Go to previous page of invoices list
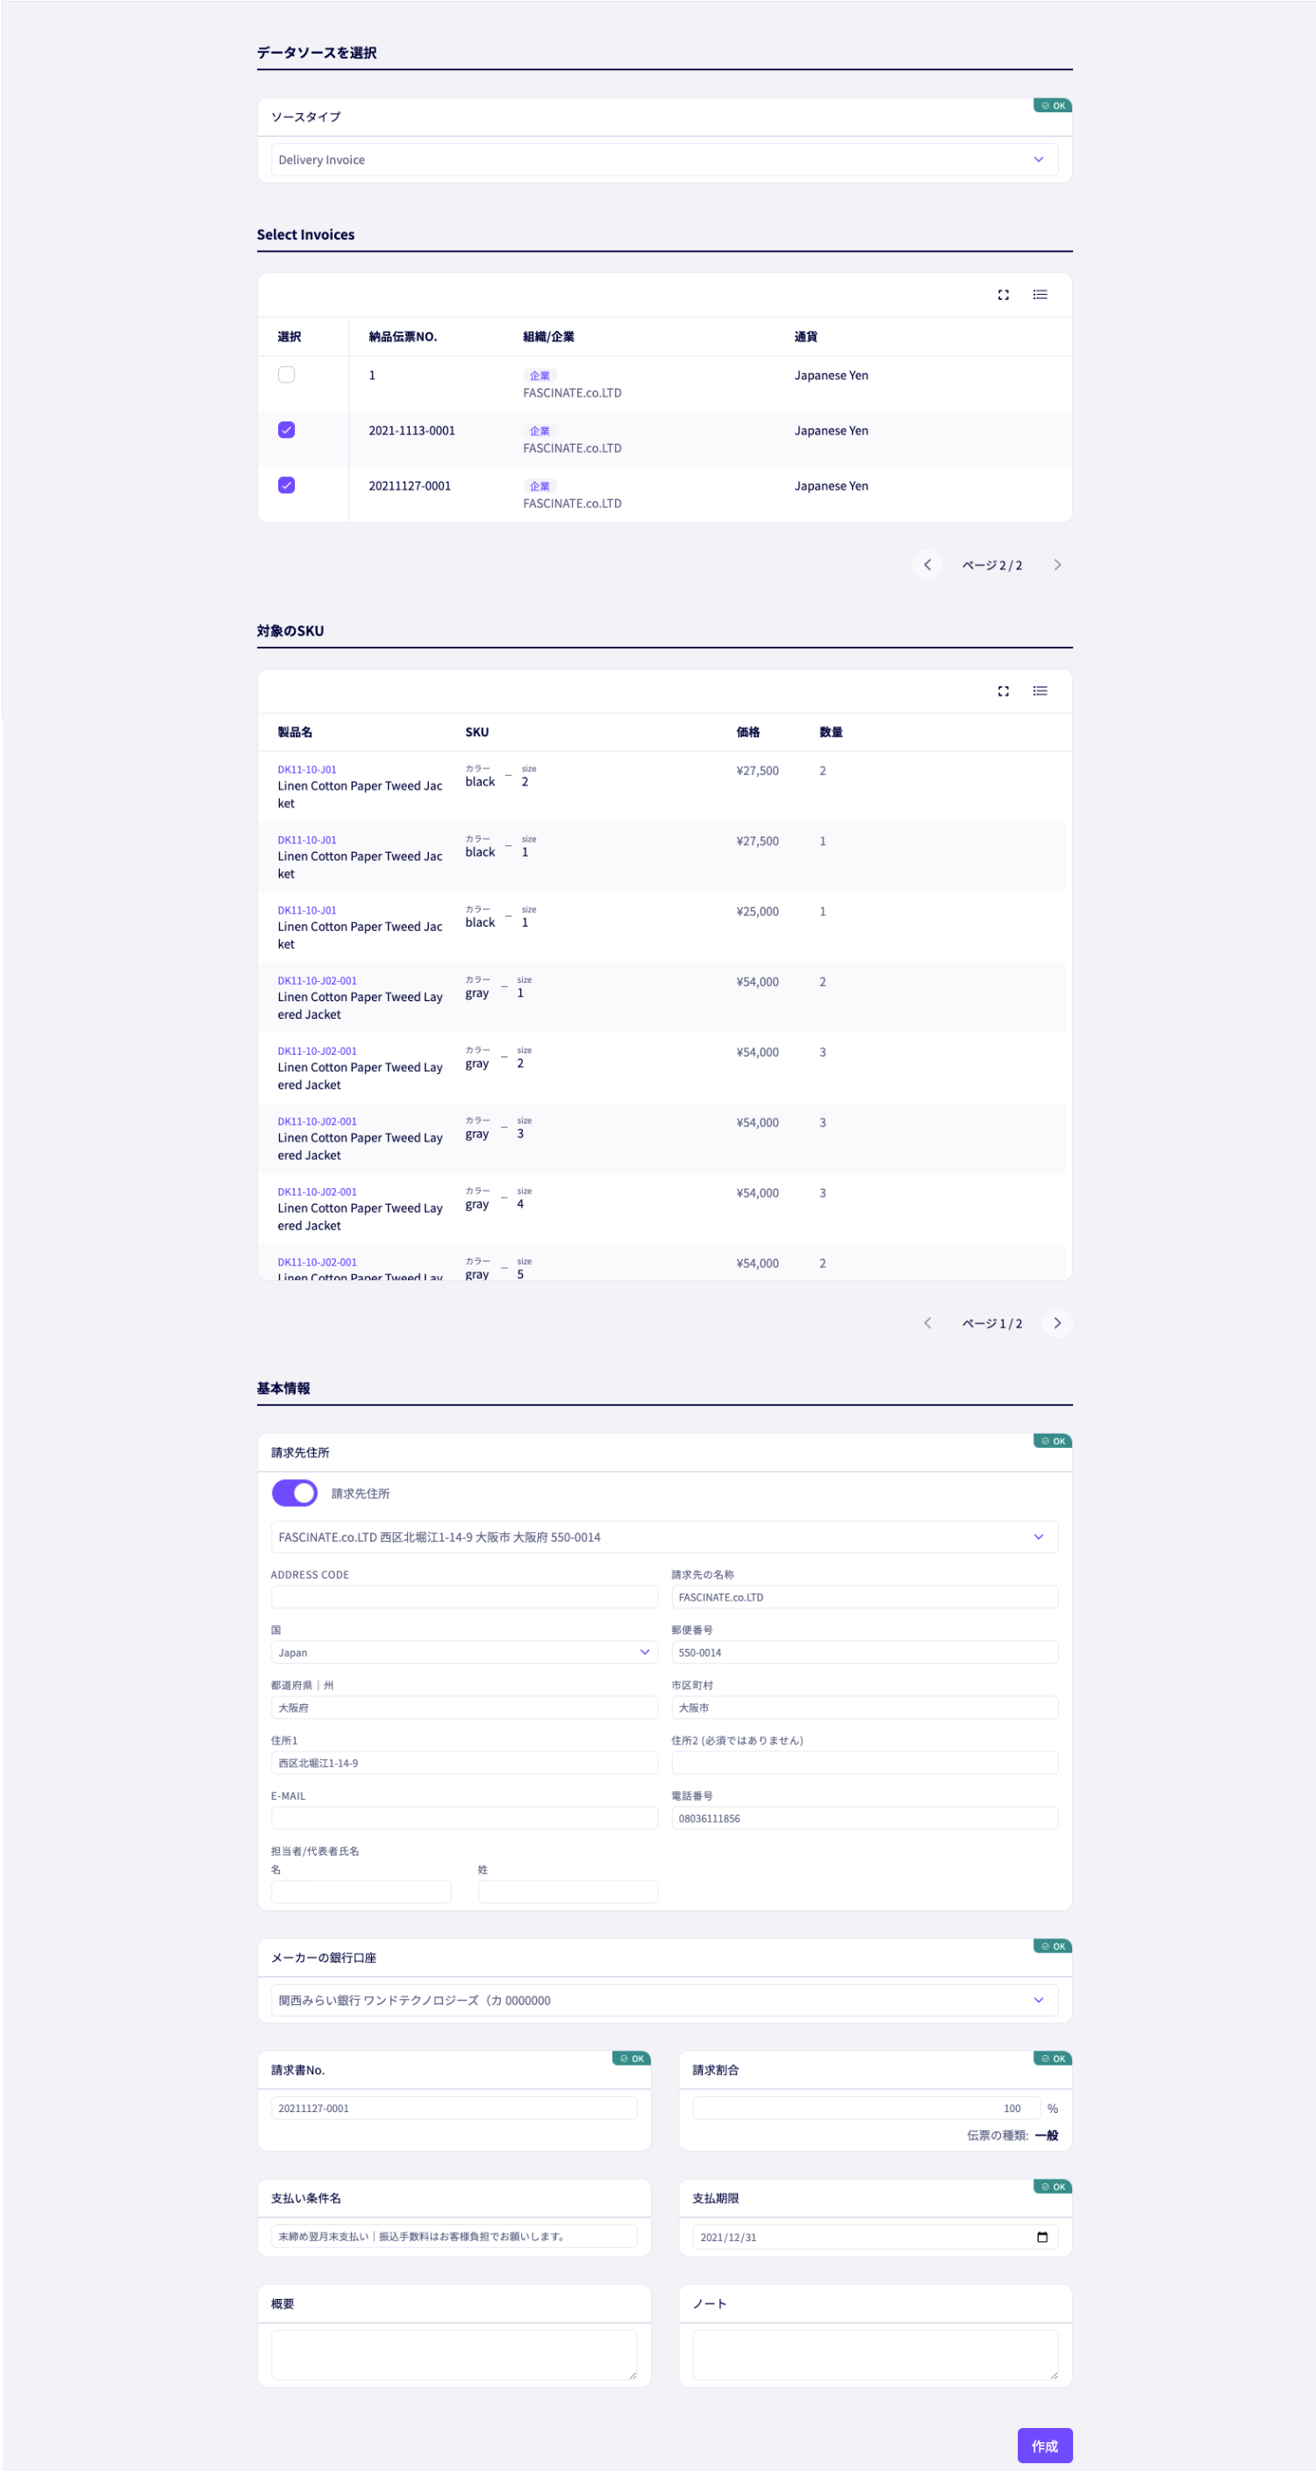Viewport: 1316px width, 2471px height. (927, 565)
